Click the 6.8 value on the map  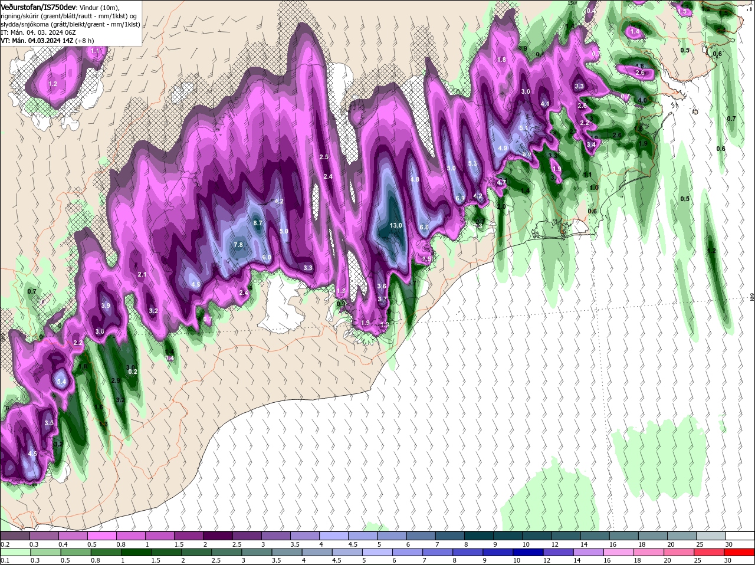[424, 227]
